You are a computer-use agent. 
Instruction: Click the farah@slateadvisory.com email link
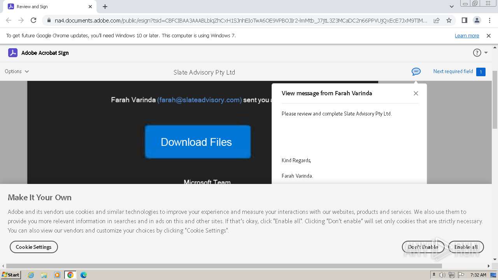[199, 100]
